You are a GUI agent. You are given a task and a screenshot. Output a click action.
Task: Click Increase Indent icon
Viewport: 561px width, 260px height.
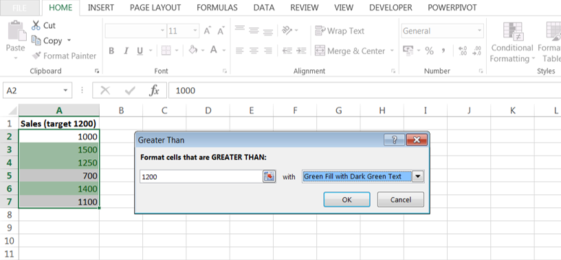click(x=302, y=51)
